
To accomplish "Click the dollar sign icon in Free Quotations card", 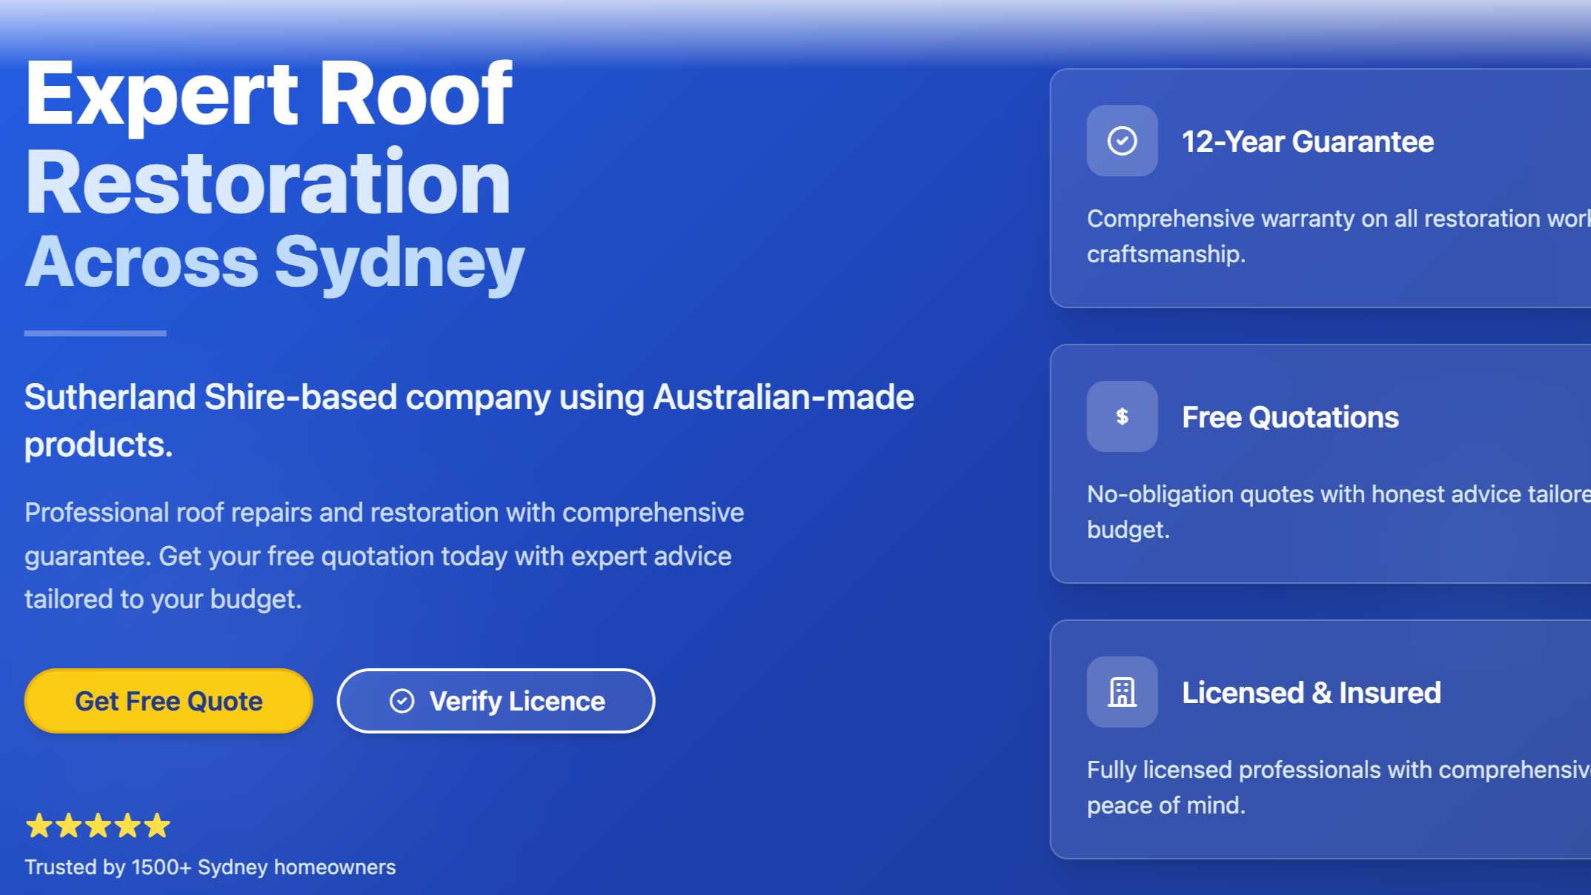I will (x=1122, y=416).
